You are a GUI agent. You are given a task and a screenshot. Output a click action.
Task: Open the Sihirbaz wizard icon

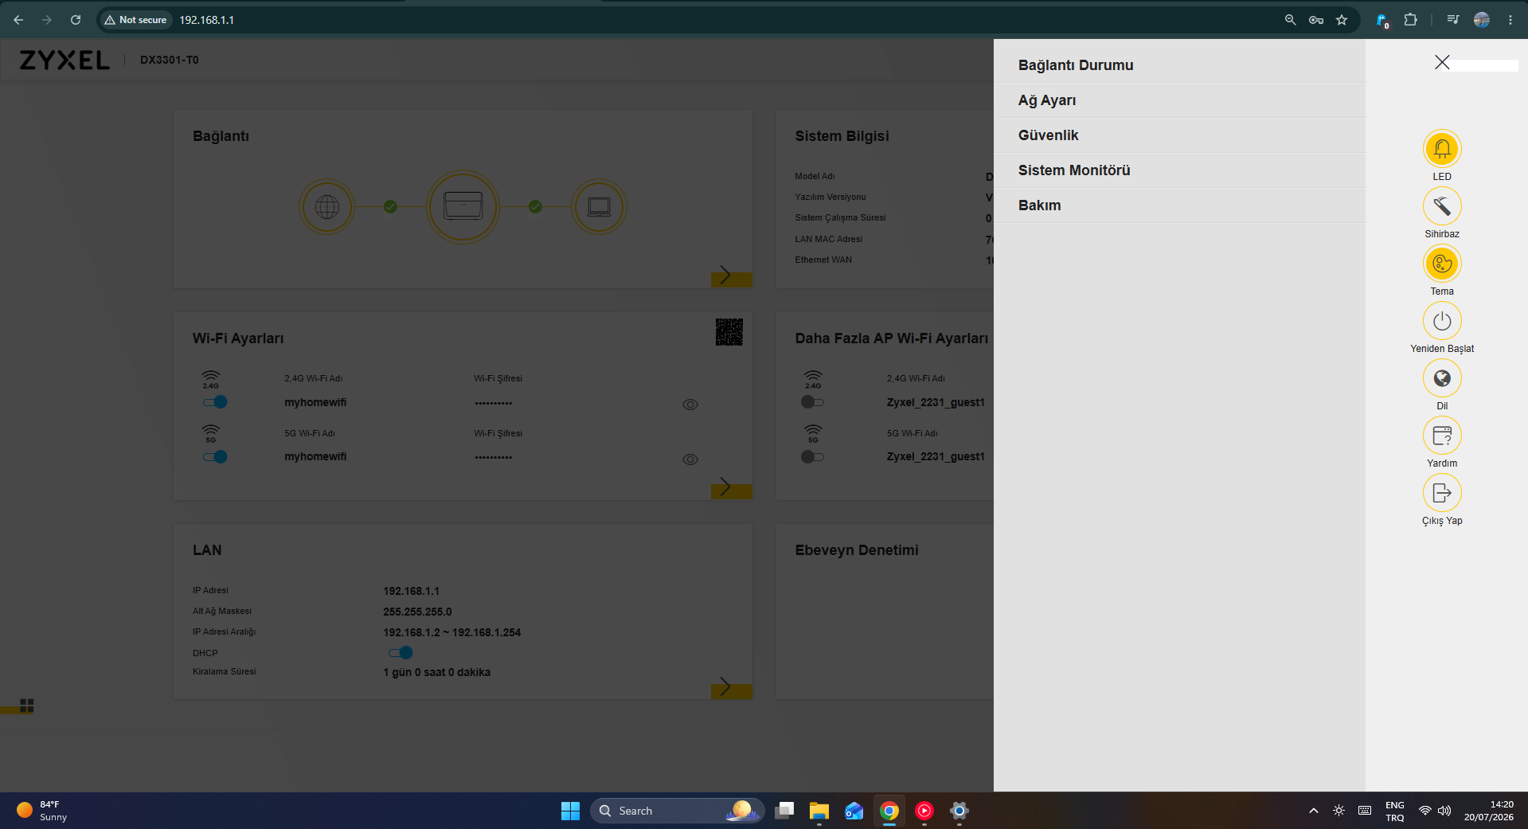[1442, 206]
